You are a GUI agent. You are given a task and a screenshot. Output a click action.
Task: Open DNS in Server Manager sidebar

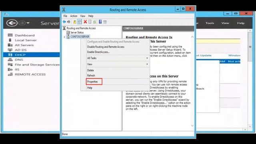click(x=19, y=60)
